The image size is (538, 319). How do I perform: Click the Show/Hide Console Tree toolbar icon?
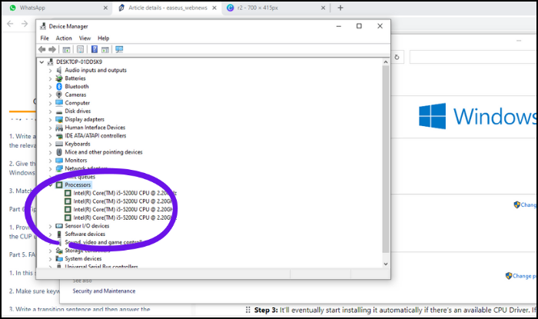pyautogui.click(x=66, y=49)
